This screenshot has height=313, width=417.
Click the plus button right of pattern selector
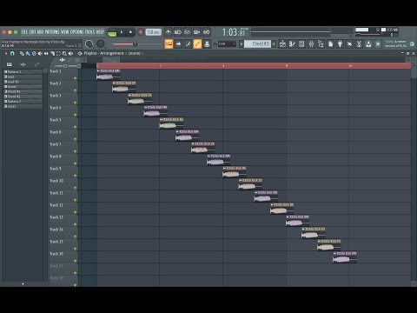click(x=274, y=44)
